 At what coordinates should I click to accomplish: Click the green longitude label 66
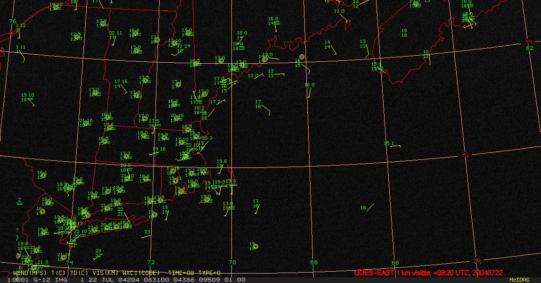click(x=395, y=263)
